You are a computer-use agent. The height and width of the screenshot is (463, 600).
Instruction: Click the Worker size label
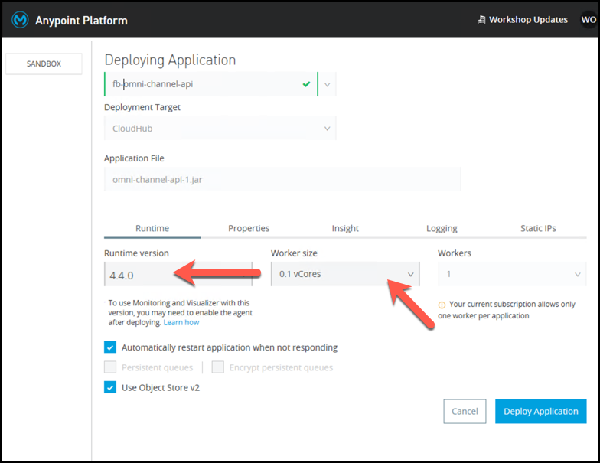294,253
